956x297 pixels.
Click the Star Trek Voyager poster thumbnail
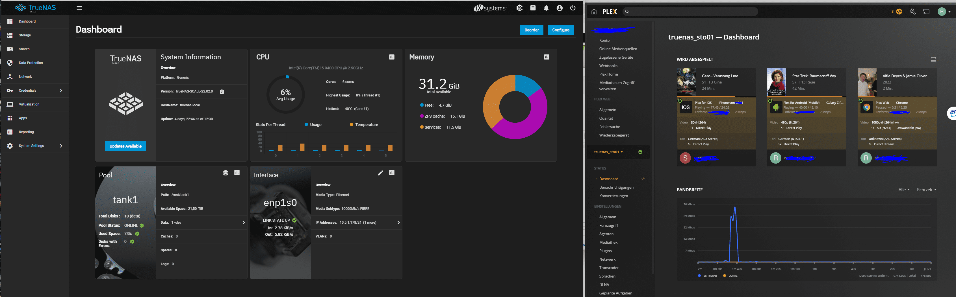776,82
